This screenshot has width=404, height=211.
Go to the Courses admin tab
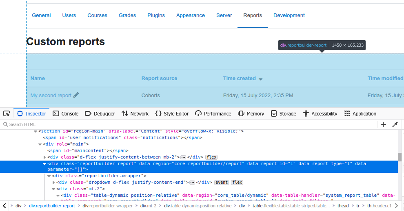(x=97, y=15)
